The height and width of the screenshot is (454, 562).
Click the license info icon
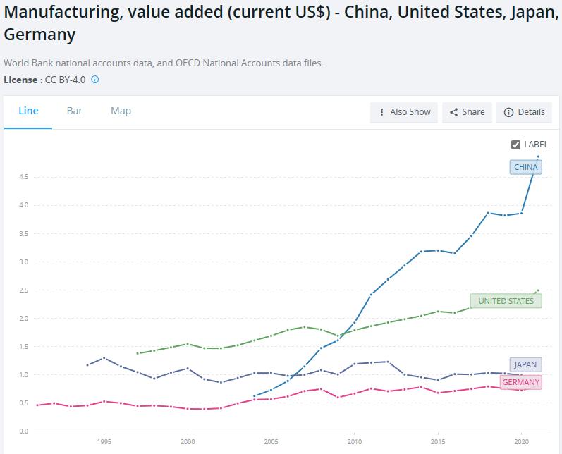point(95,80)
